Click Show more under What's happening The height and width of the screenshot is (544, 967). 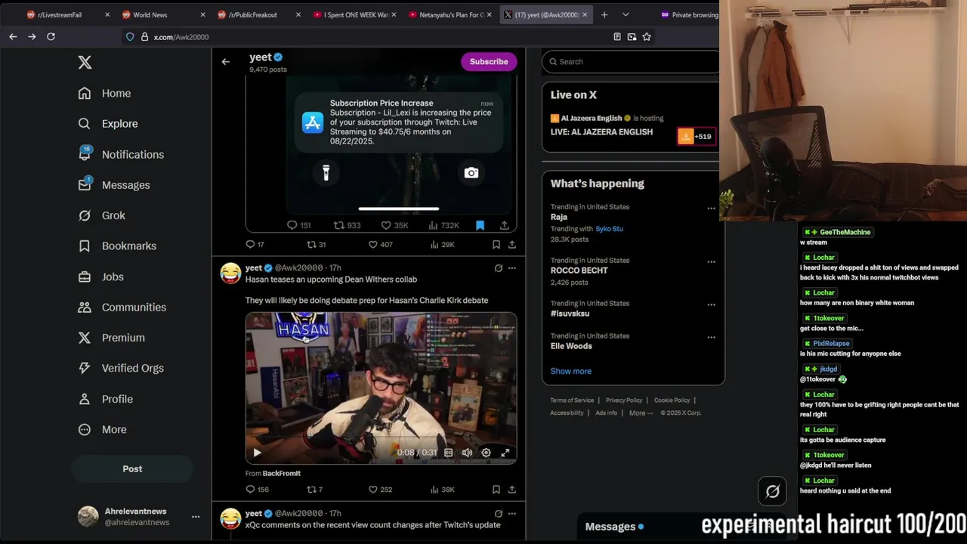point(571,371)
